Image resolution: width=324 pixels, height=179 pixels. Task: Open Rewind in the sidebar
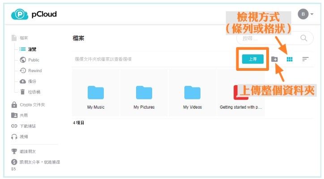pos(34,70)
